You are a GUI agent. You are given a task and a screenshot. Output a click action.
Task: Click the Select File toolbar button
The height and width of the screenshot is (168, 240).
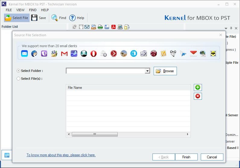[17, 18]
